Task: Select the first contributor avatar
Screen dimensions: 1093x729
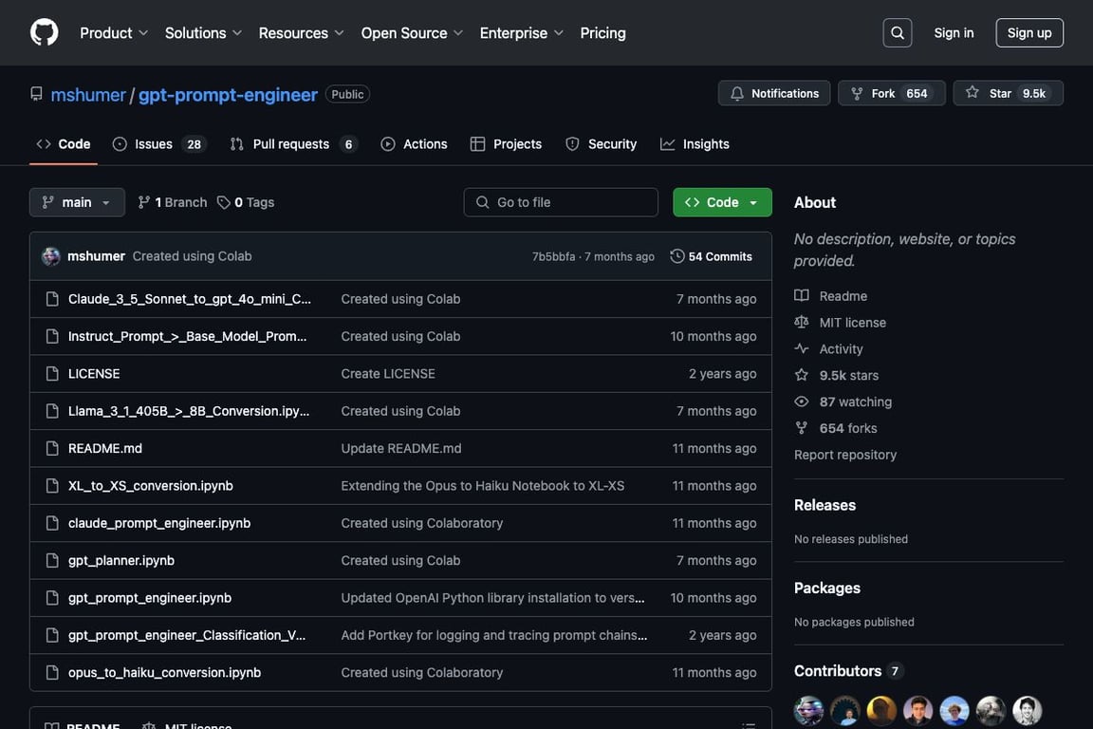Action: [x=808, y=710]
